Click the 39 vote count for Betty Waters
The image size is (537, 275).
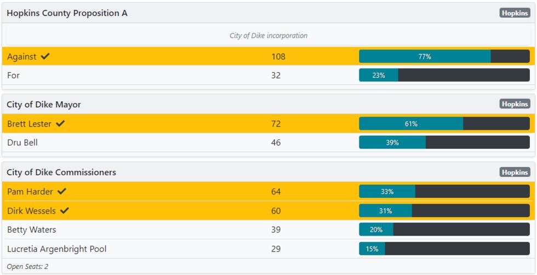click(276, 230)
